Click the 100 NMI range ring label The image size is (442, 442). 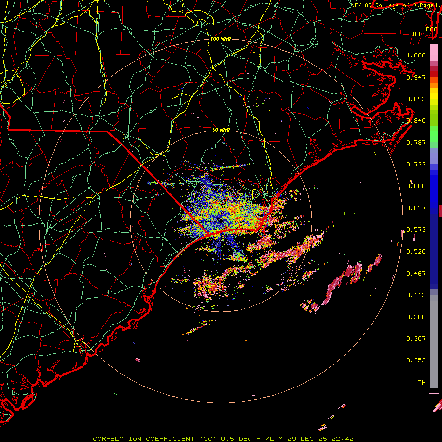[220, 39]
